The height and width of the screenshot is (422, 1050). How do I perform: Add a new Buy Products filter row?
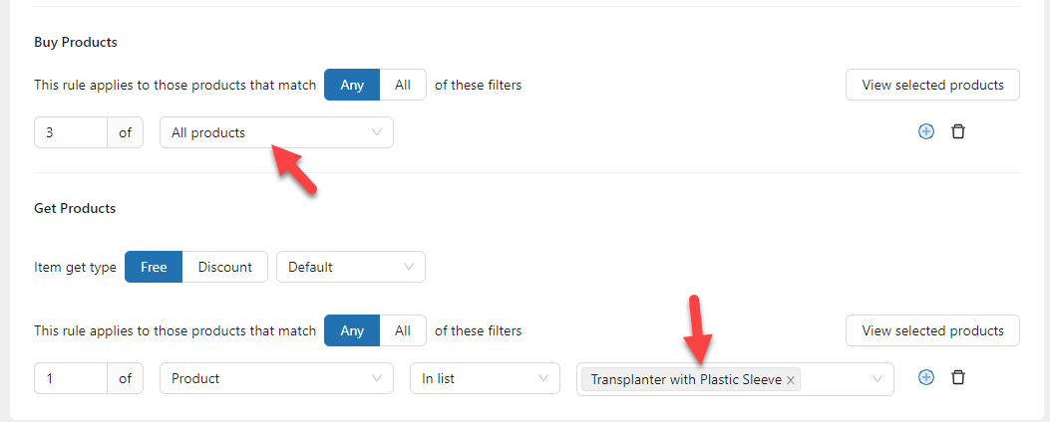[925, 131]
